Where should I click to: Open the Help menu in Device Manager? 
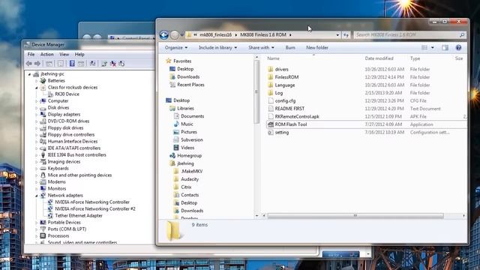[x=79, y=55]
